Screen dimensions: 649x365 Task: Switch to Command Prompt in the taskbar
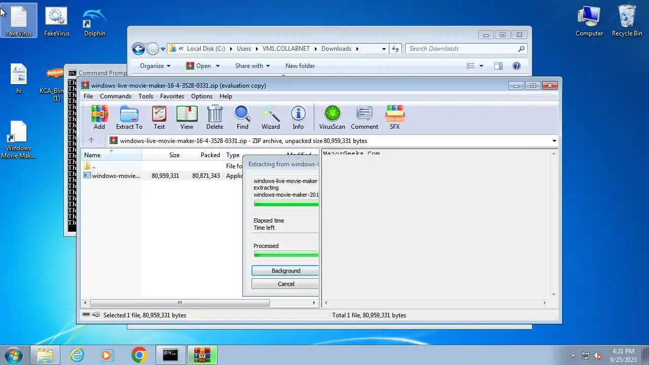pyautogui.click(x=170, y=355)
